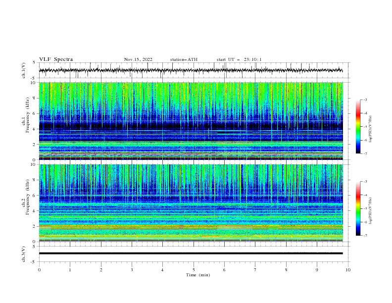Click the 'Time (min)' axis label
Viewport: 392px width, 303px height.
click(198, 275)
